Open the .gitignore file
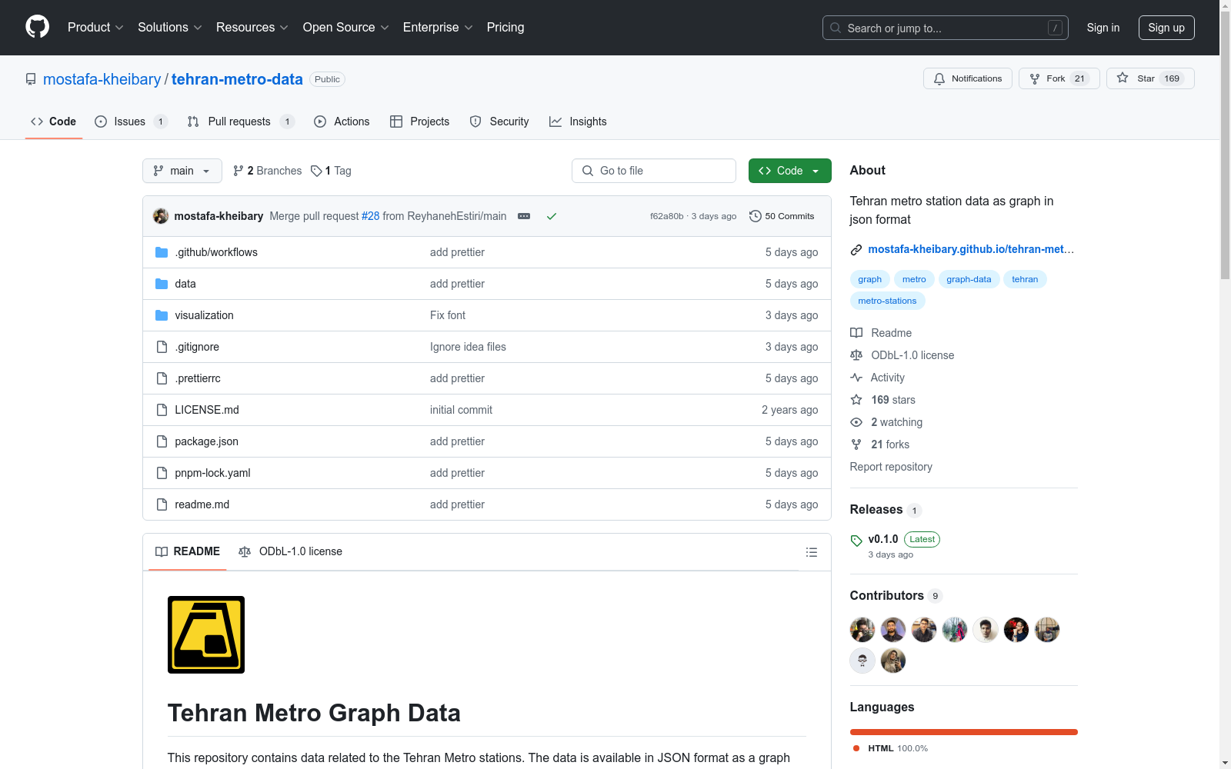Viewport: 1231px width, 769px height. 197,347
